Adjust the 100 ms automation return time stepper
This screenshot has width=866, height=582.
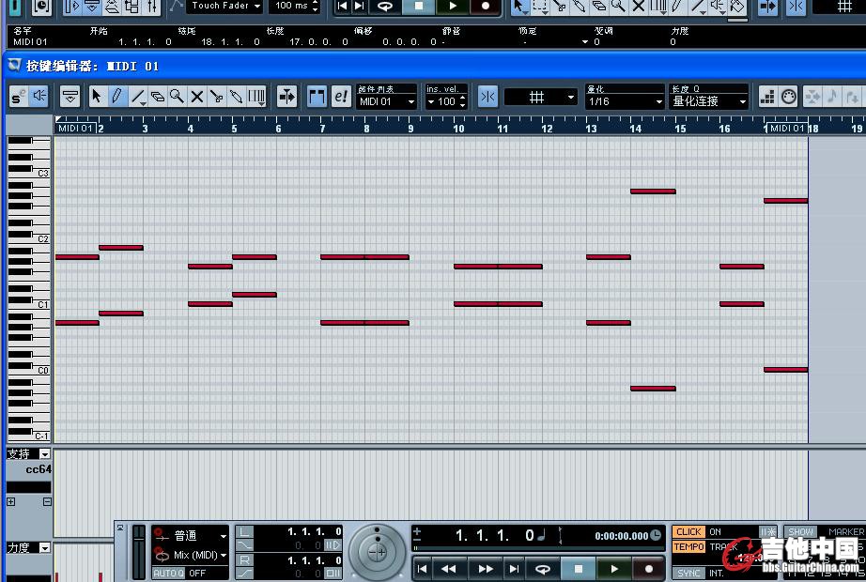[x=316, y=6]
